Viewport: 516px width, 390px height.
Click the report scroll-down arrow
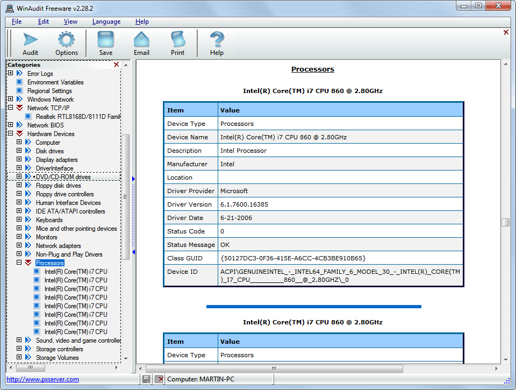tap(506, 360)
